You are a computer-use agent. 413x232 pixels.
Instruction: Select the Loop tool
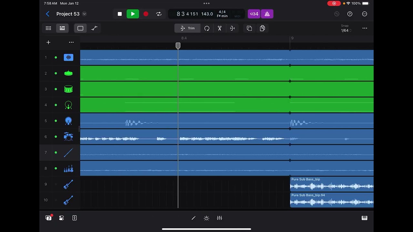(207, 28)
